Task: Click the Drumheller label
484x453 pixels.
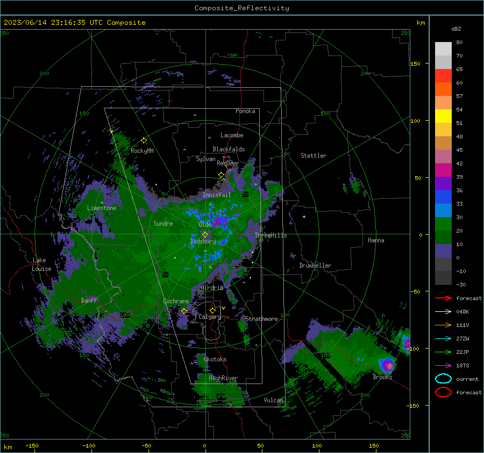Action: [315, 266]
